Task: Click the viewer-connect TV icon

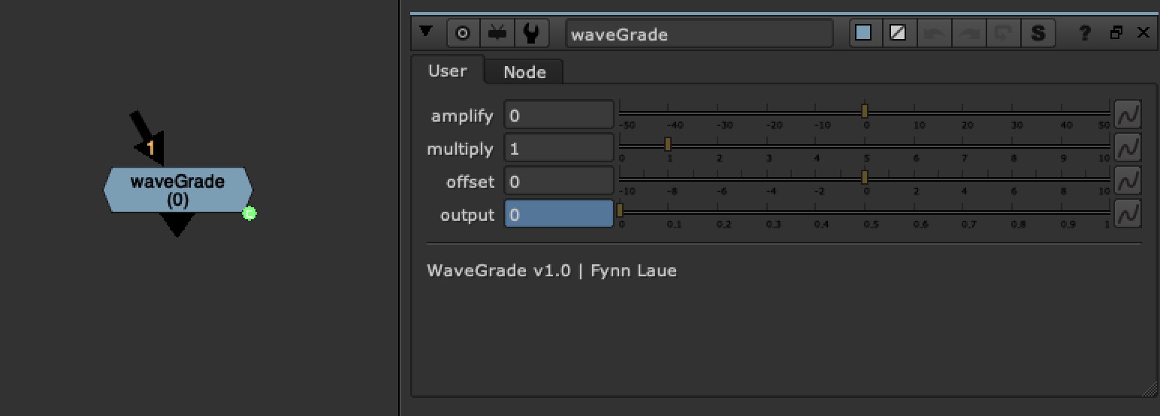Action: 497,33
